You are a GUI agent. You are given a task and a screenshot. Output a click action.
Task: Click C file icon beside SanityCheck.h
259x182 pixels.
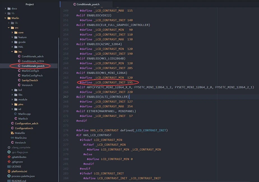coord(19,80)
